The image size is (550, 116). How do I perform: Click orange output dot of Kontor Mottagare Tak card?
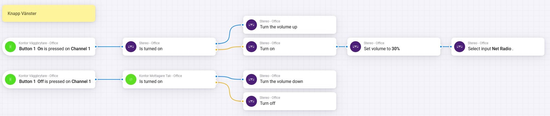216,82
